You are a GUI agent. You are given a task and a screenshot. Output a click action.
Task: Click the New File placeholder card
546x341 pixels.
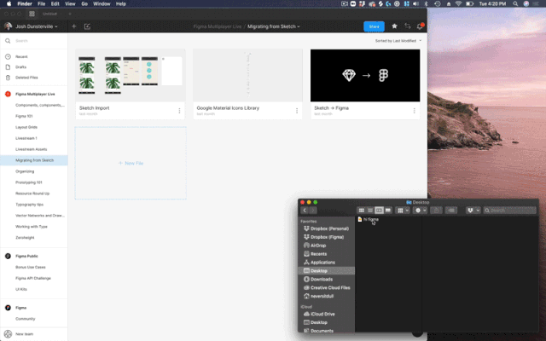tap(131, 163)
